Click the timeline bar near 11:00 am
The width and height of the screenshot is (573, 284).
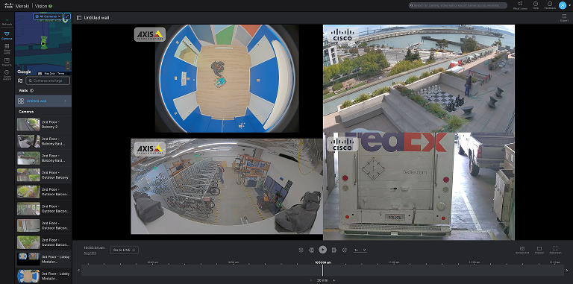[x=394, y=270]
